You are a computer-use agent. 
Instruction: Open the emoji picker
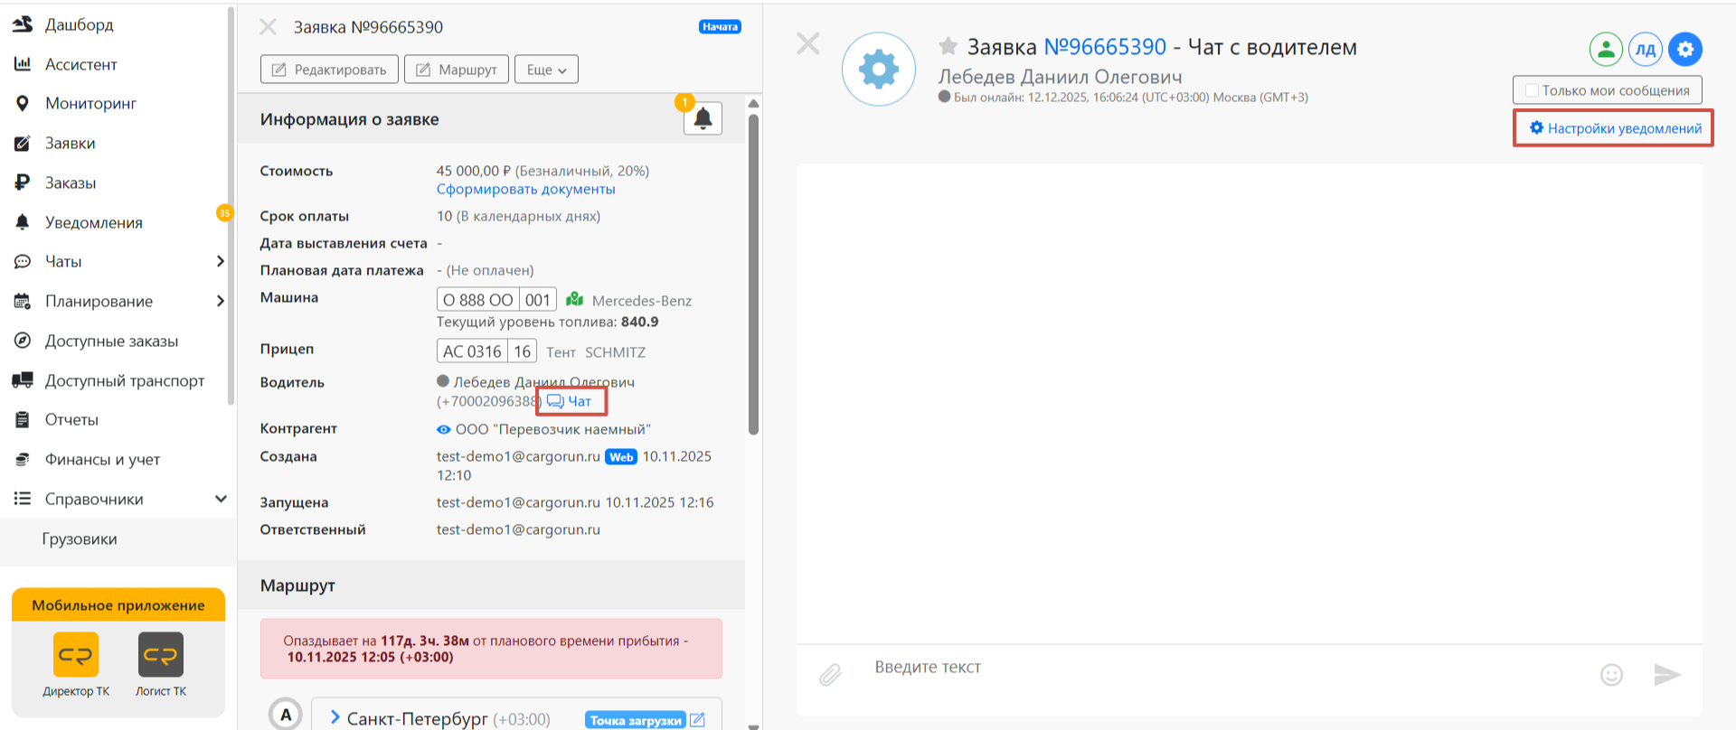(1611, 674)
